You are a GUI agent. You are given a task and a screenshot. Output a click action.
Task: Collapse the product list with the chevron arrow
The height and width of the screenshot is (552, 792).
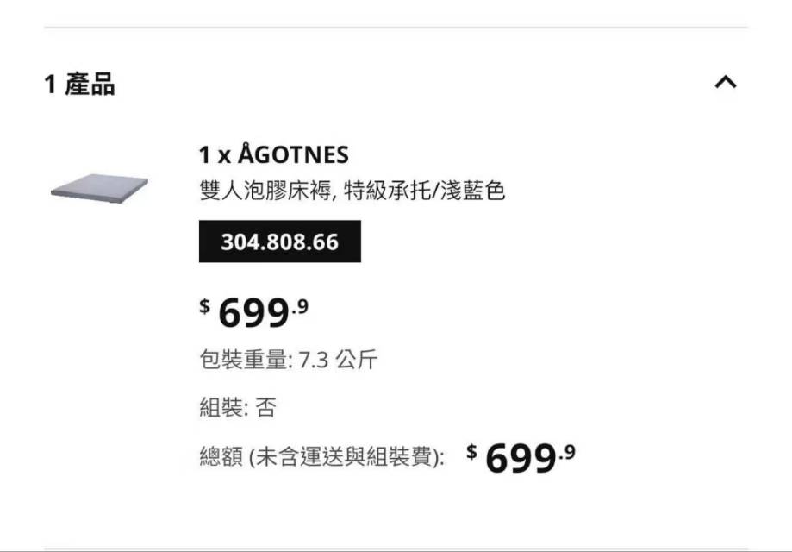pyautogui.click(x=726, y=83)
